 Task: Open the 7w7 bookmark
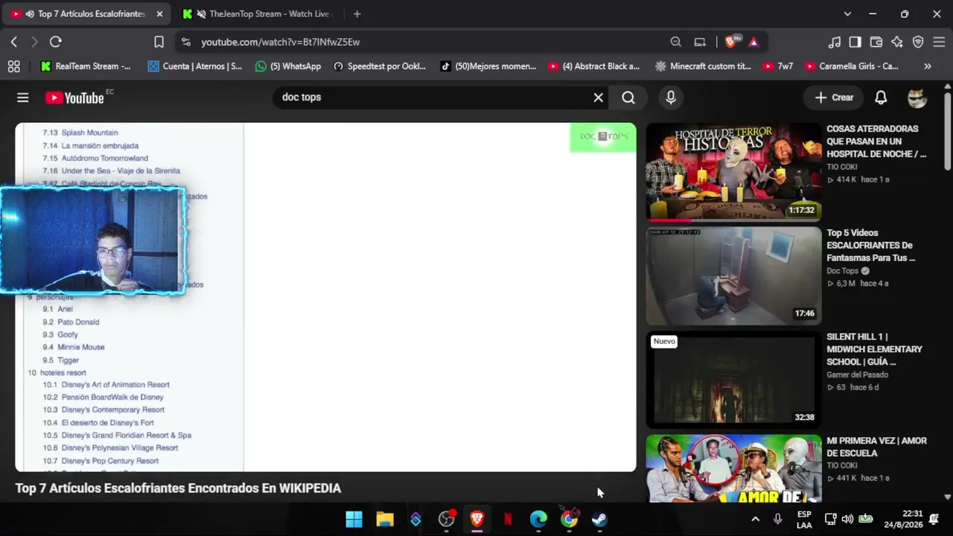779,66
